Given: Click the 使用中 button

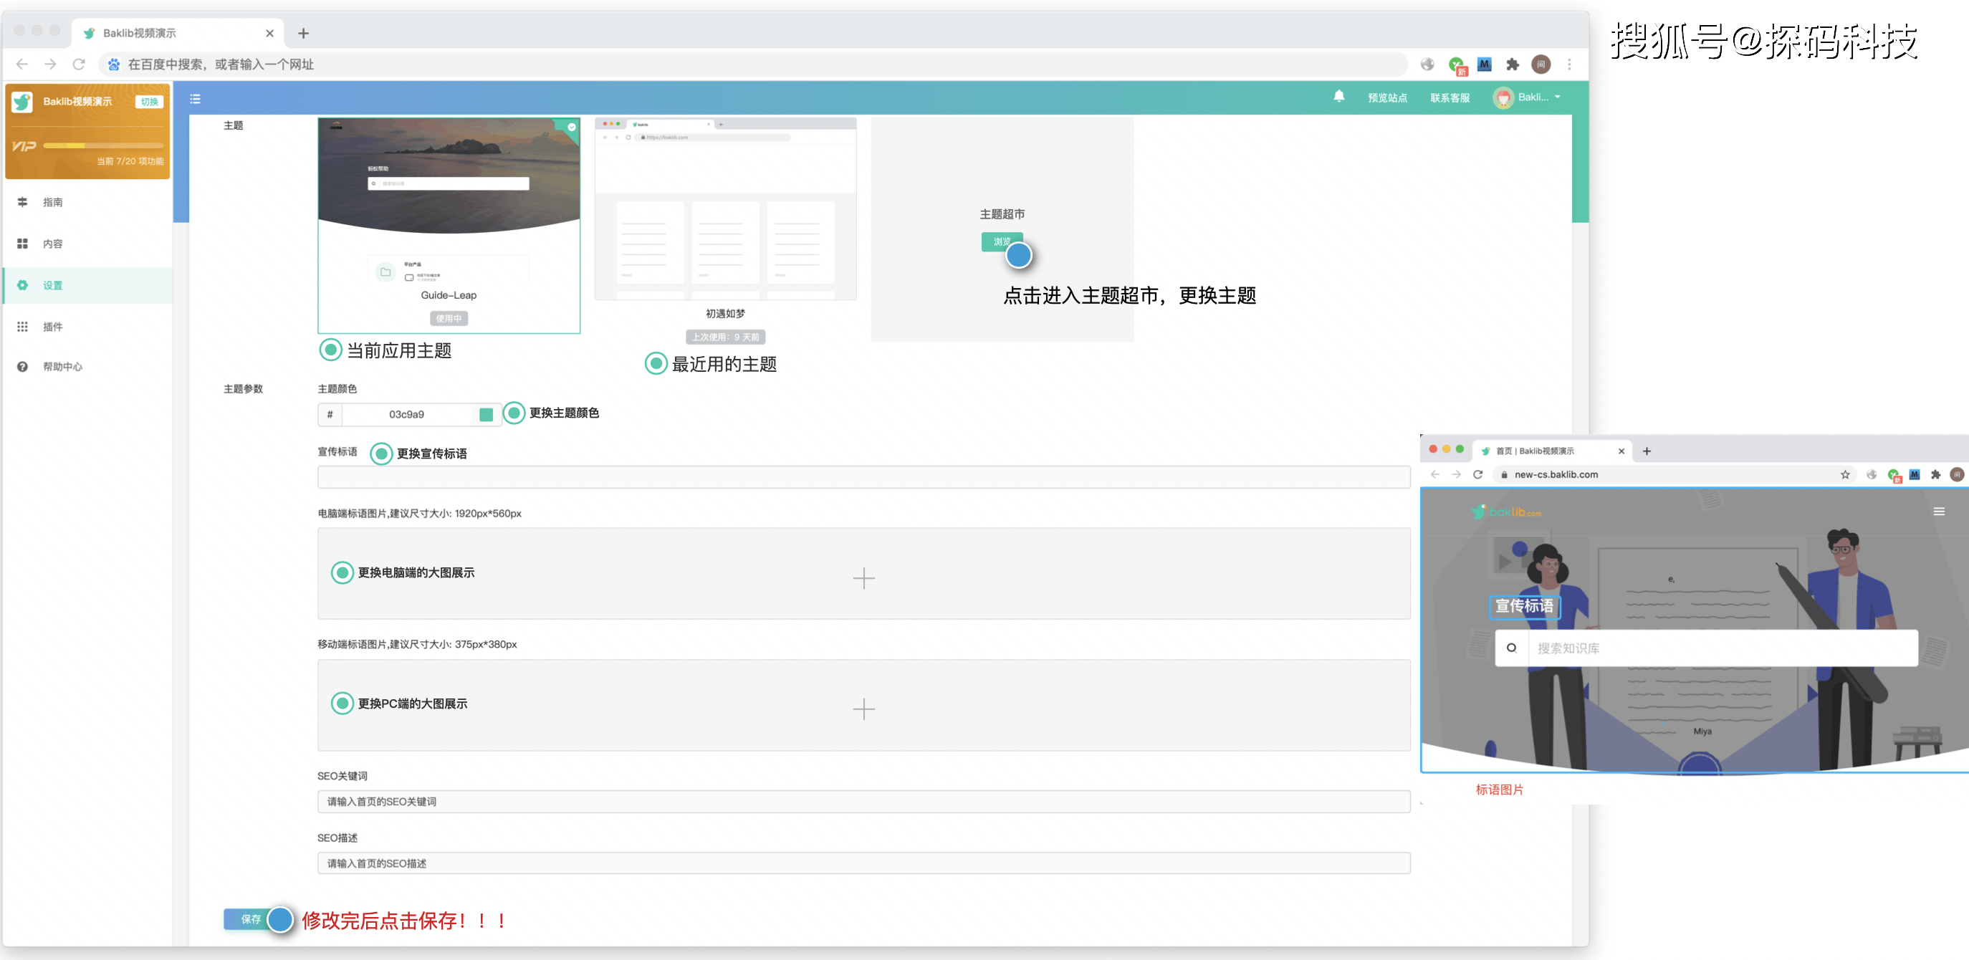Looking at the screenshot, I should (x=449, y=319).
